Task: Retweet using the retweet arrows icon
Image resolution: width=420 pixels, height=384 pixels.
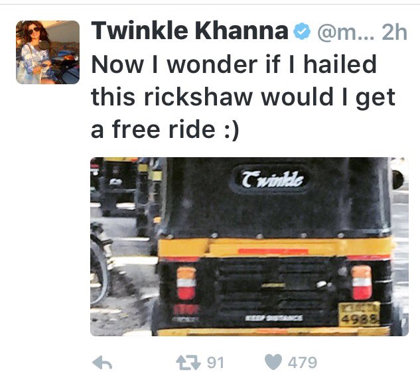Action: click(x=188, y=363)
